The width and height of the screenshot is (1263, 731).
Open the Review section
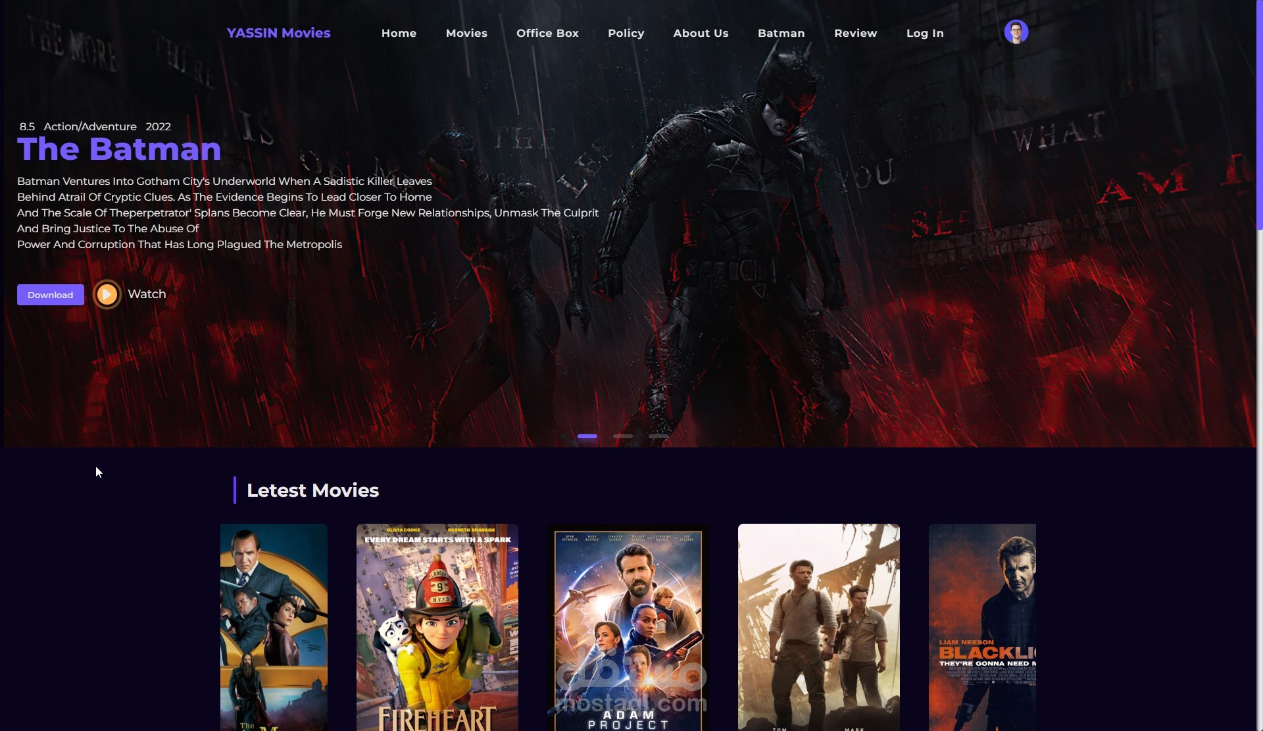coord(855,33)
